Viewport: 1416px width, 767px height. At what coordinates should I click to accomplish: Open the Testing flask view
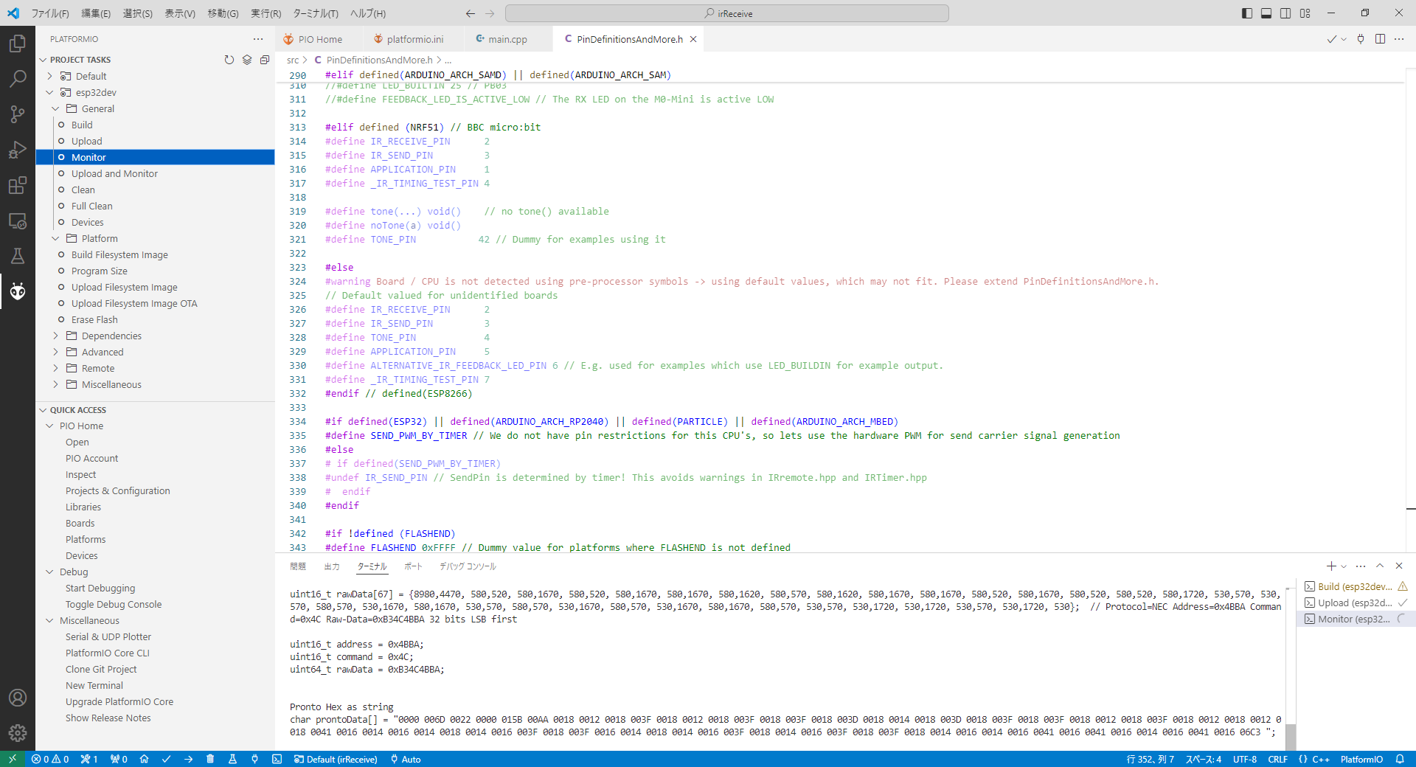pyautogui.click(x=18, y=256)
